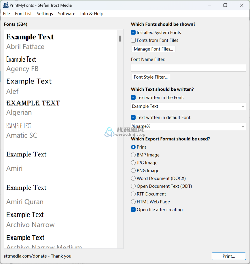Select PNG Image export format
250x264 pixels.
tap(133, 171)
